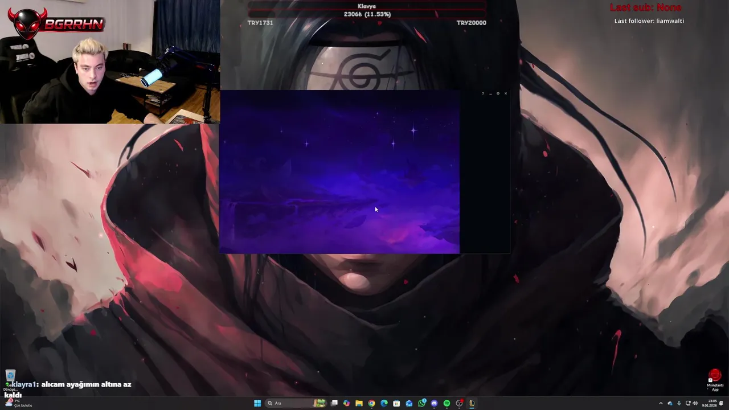Open Spotify from the taskbar

coord(447,403)
